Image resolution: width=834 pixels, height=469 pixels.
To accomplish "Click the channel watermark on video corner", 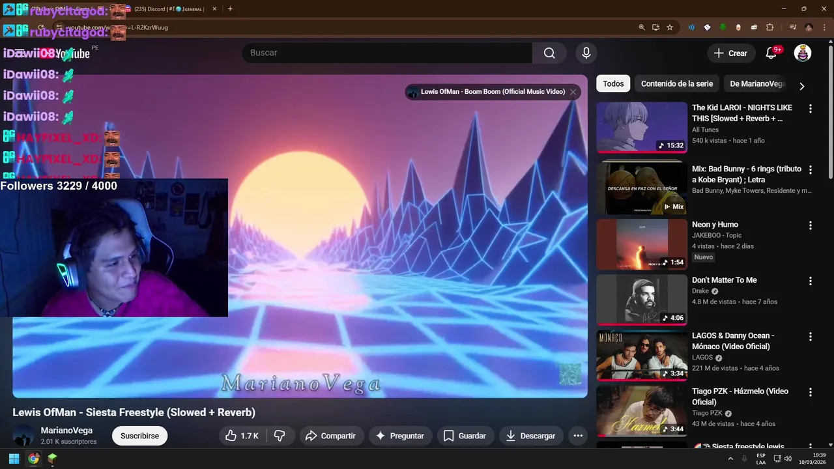I will point(570,374).
